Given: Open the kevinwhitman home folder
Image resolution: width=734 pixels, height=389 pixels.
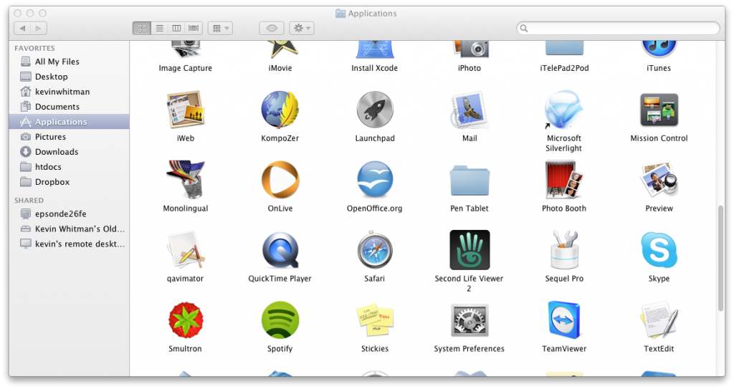Looking at the screenshot, I should click(x=70, y=91).
